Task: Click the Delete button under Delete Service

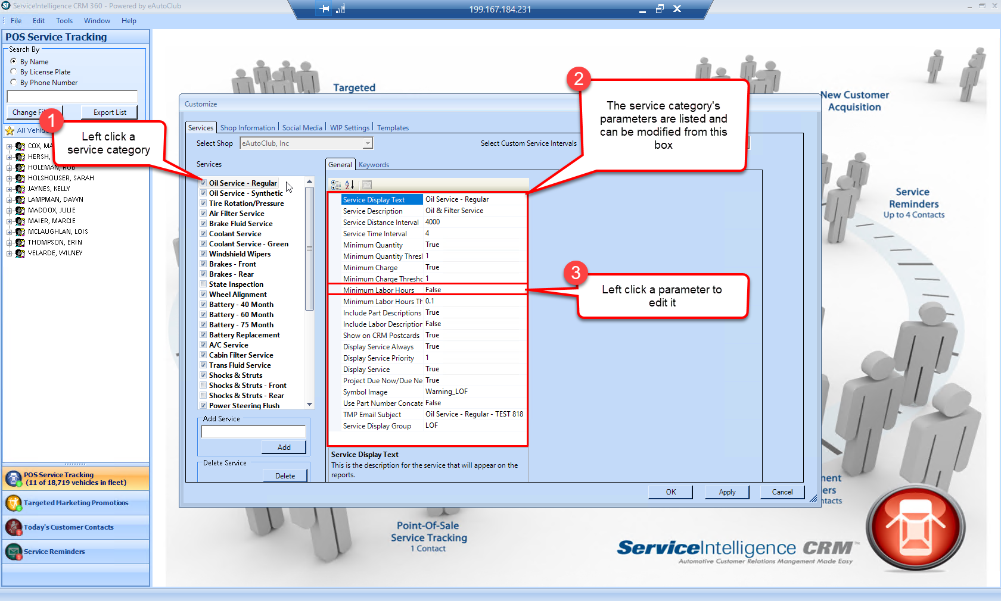Action: [285, 476]
